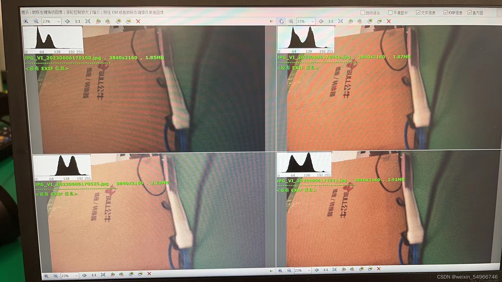Enable the 自动适合 checkbox
The image size is (502, 282).
363,13
